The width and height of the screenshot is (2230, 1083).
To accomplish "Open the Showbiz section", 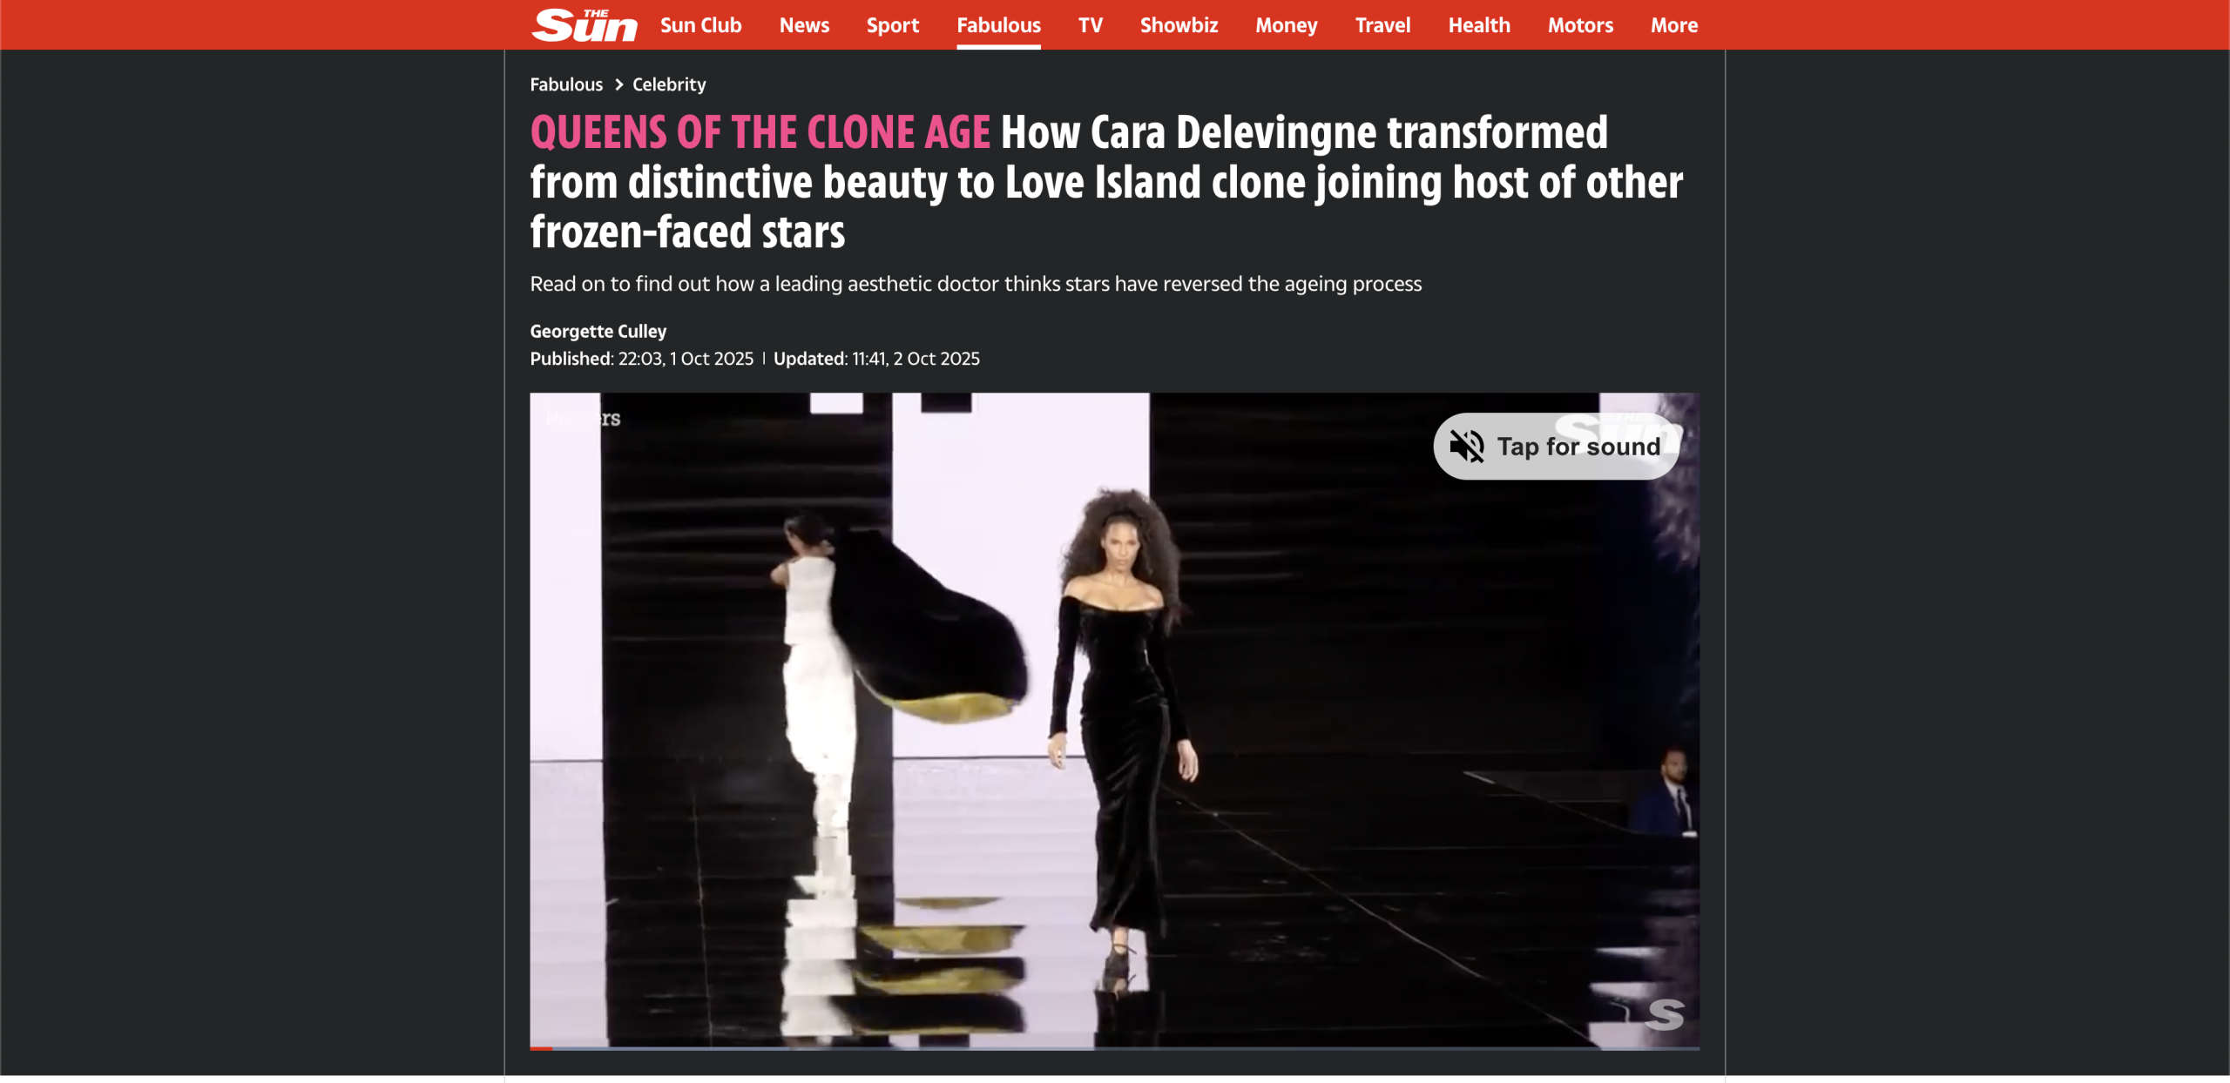I will click(1179, 25).
